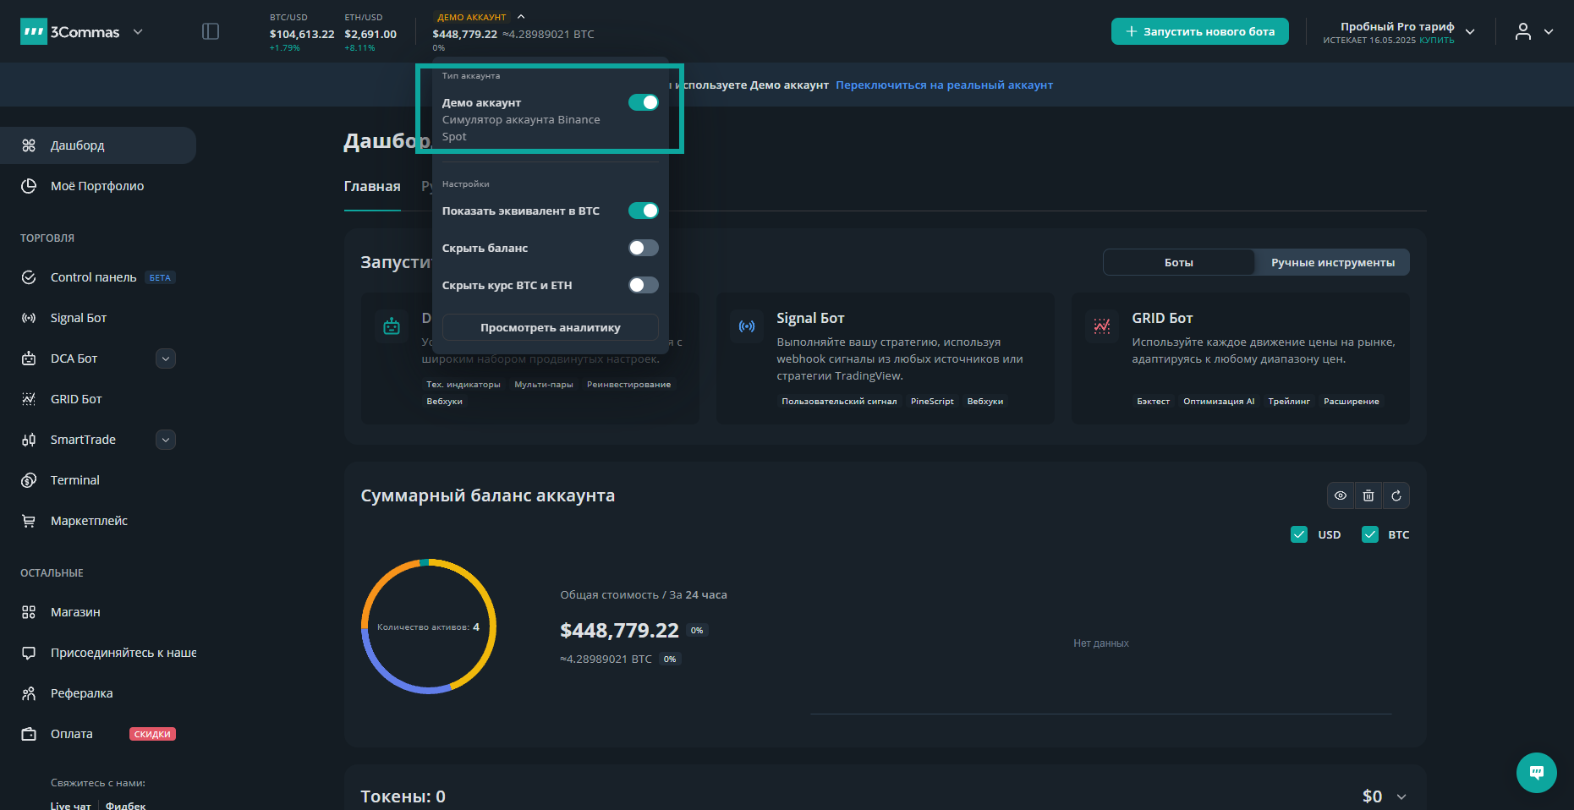This screenshot has width=1574, height=810.
Task: Uncheck the USD checkbox
Action: click(1299, 534)
